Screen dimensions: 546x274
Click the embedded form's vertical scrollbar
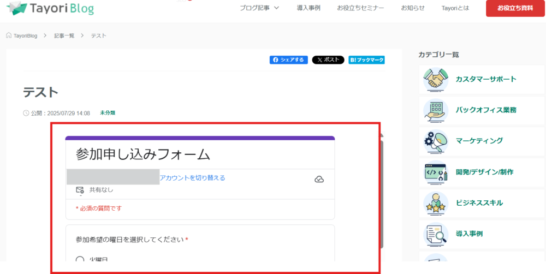pyautogui.click(x=382, y=164)
